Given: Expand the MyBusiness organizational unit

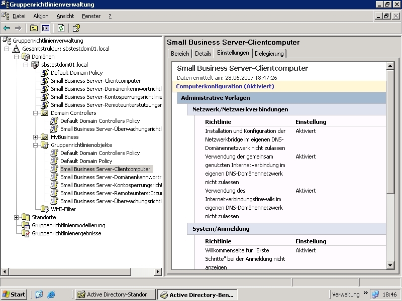Looking at the screenshot, I should (36, 137).
